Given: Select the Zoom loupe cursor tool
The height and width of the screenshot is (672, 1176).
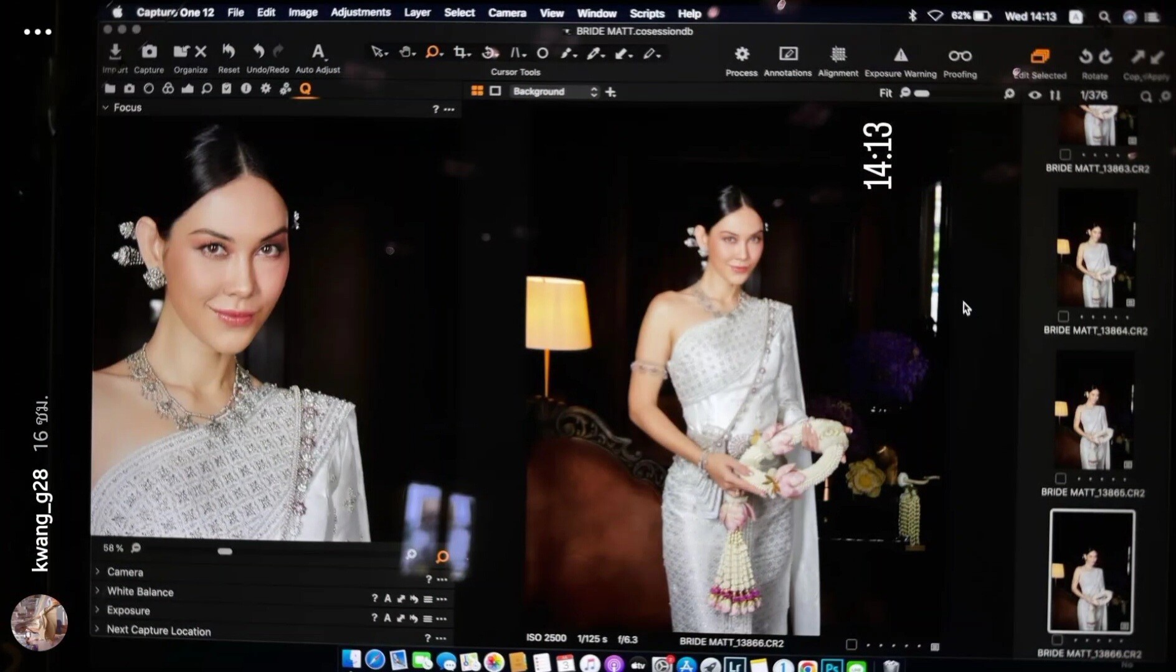Looking at the screenshot, I should 433,52.
